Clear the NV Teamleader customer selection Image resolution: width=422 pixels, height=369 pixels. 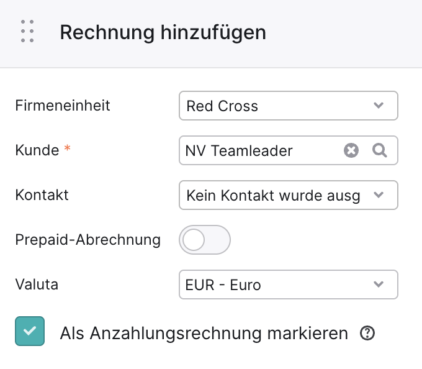[351, 150]
